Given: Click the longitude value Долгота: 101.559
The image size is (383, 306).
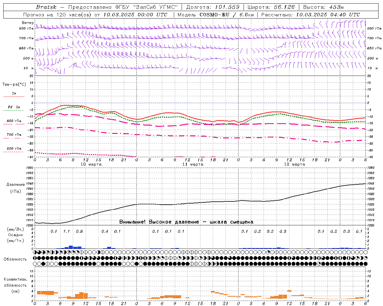Looking at the screenshot, I should [213, 7].
